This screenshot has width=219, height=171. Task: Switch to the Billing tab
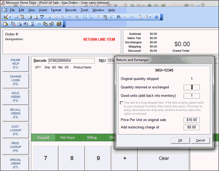92,137
